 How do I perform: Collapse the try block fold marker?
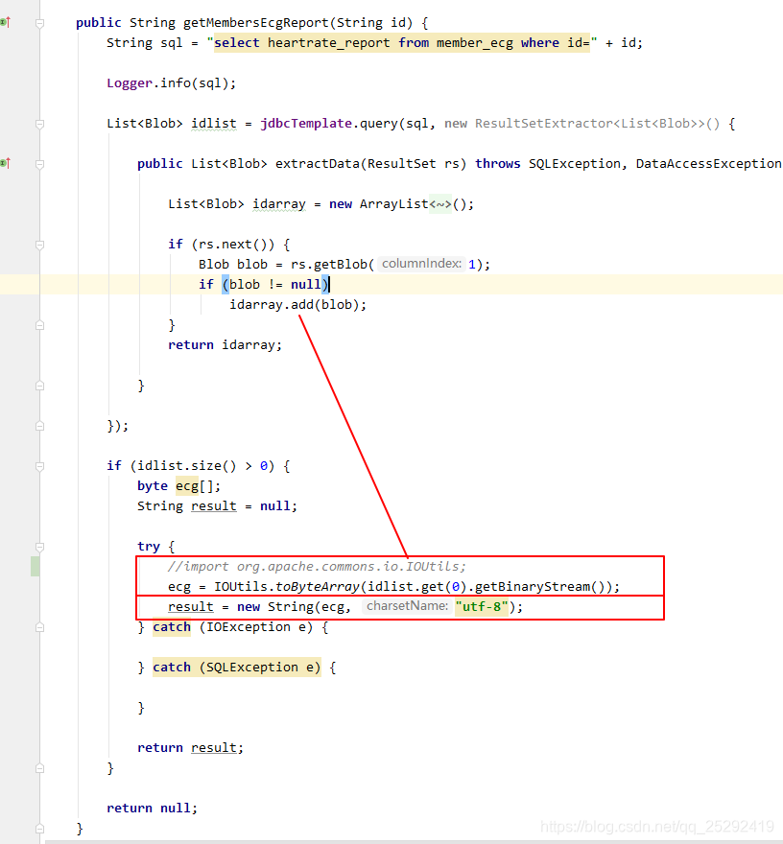click(39, 547)
